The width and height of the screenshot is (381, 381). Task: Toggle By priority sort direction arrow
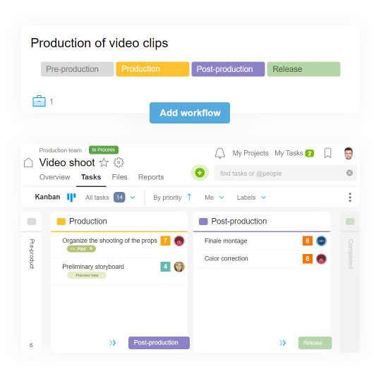tap(189, 197)
